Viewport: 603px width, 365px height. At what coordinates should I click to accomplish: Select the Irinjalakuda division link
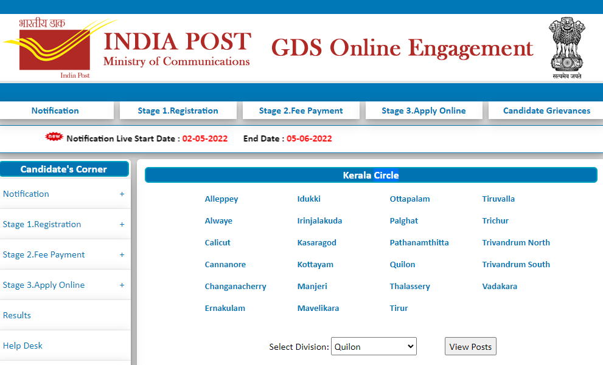point(319,221)
